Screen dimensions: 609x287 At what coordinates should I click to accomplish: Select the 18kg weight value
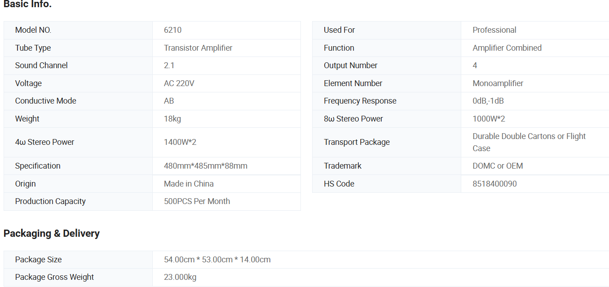(x=172, y=119)
